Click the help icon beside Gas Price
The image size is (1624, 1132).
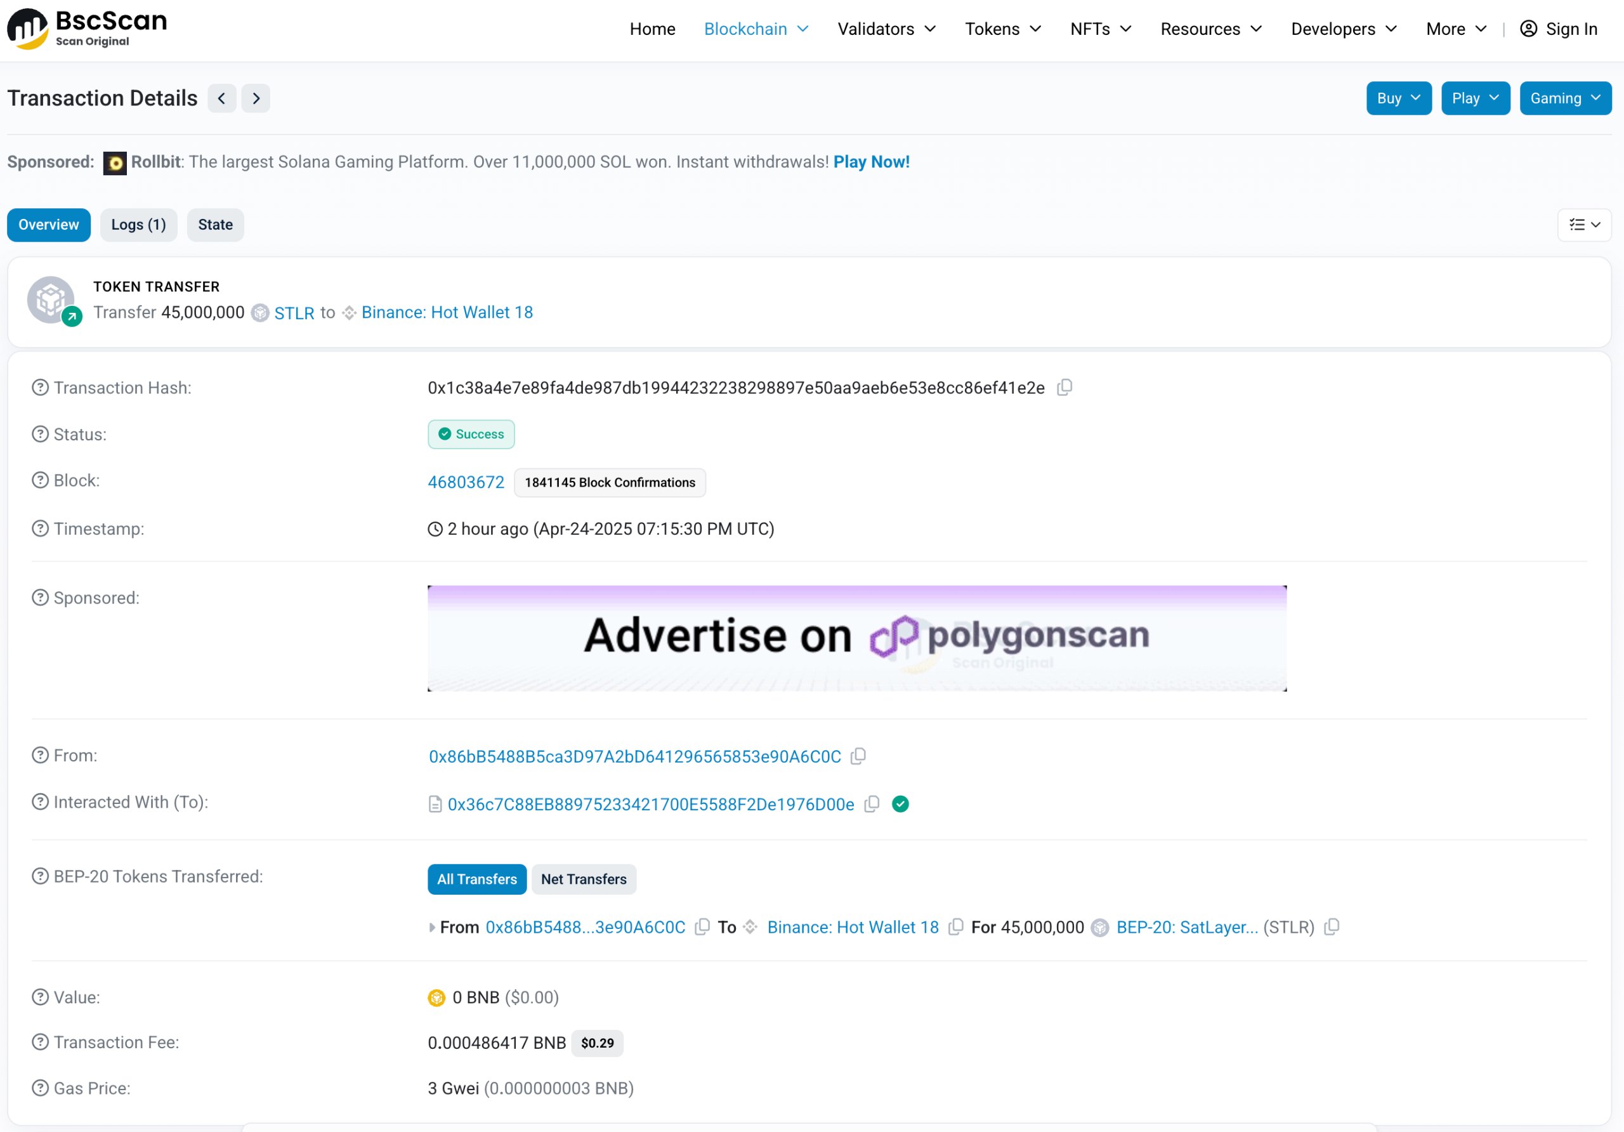41,1088
